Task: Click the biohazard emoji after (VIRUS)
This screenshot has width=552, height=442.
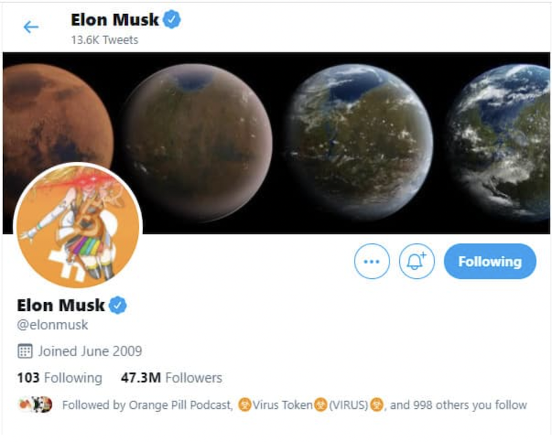Action: pyautogui.click(x=377, y=405)
